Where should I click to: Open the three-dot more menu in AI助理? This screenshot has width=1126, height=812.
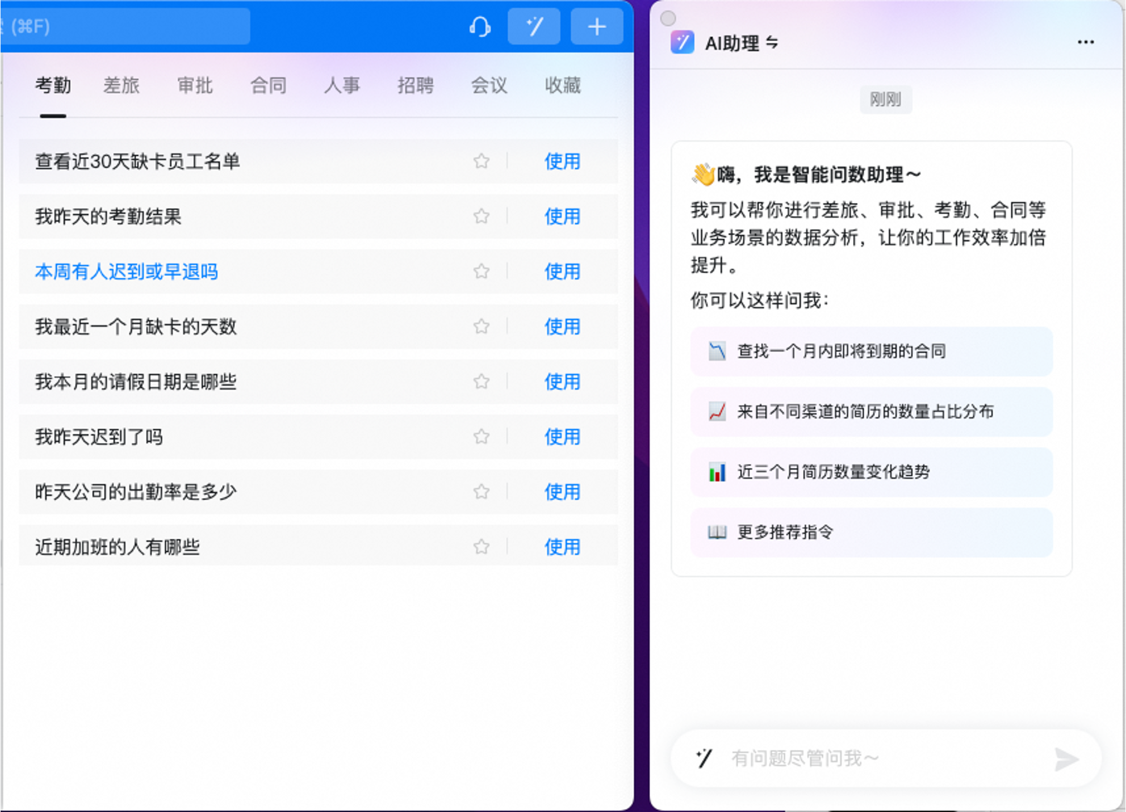pos(1085,42)
